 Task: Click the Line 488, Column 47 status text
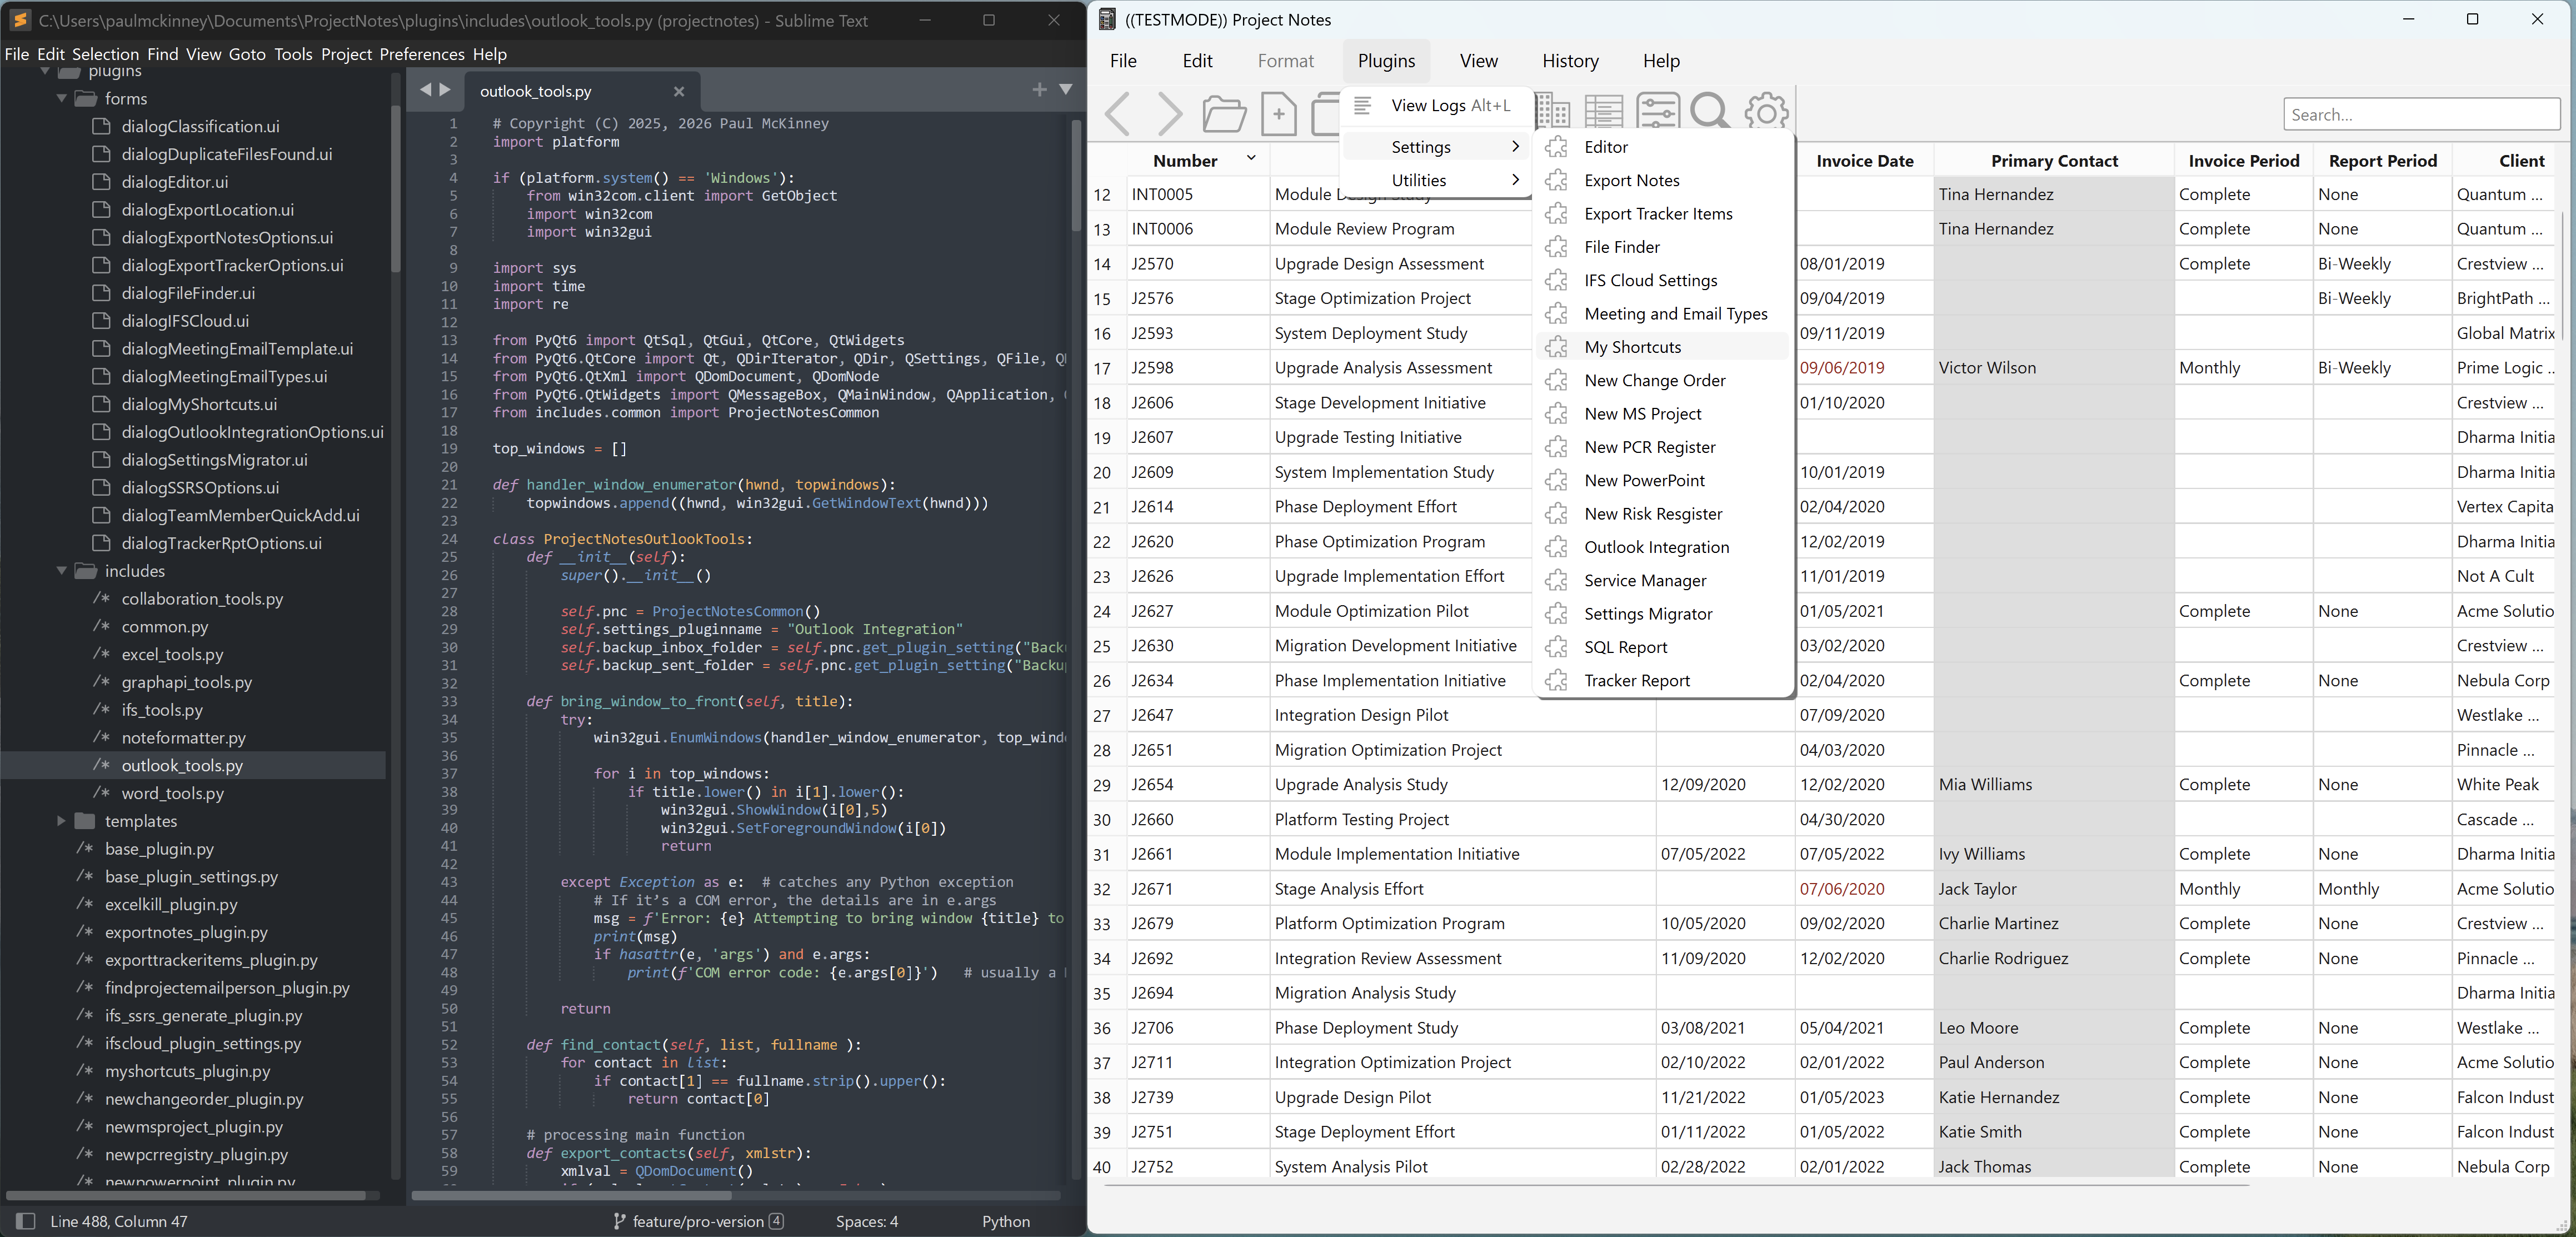click(x=119, y=1221)
